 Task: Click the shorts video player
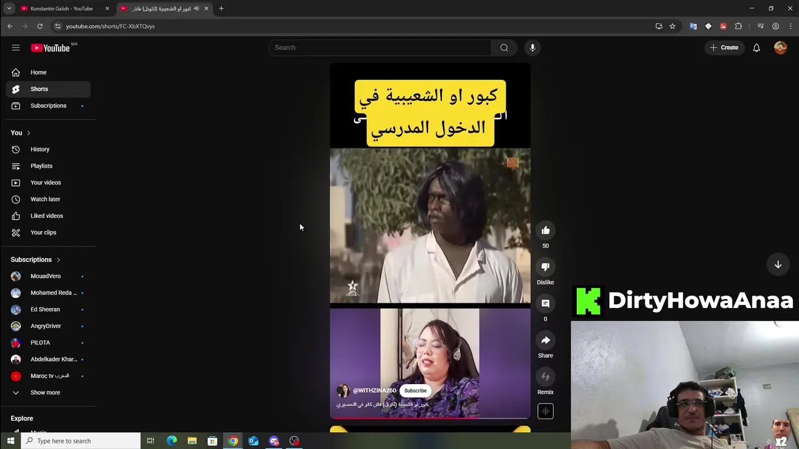(x=430, y=240)
